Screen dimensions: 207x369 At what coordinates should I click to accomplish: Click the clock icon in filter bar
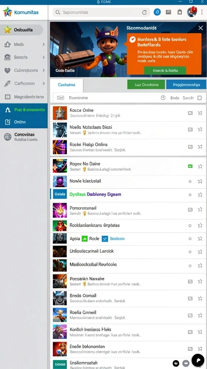pyautogui.click(x=163, y=98)
